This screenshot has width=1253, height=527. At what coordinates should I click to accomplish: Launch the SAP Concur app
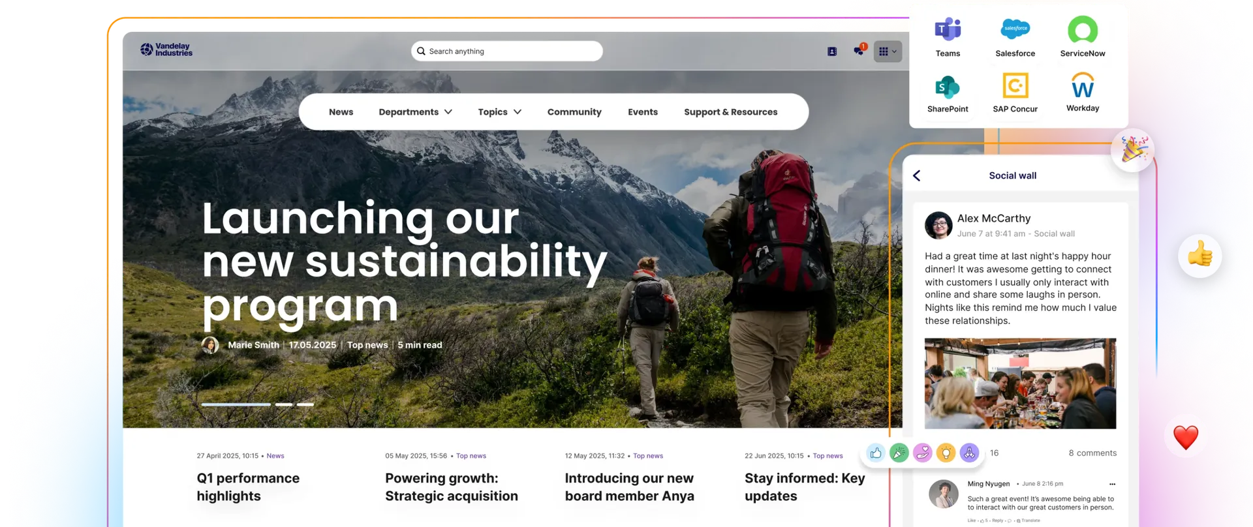tap(1015, 86)
